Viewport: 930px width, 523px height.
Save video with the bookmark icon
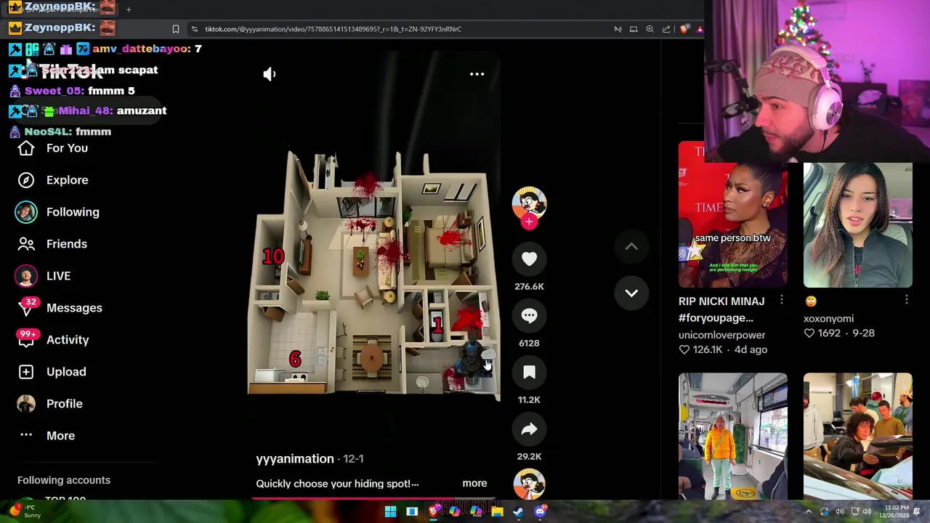(529, 372)
